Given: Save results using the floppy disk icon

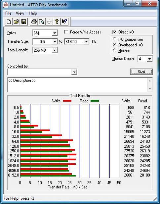Looking at the screenshot, I should pyautogui.click(x=24, y=22).
